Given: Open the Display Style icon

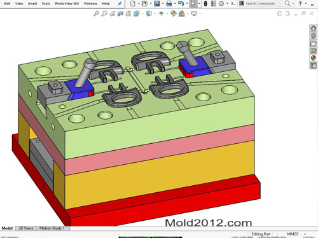Looking at the screenshot, I should coord(149,13).
